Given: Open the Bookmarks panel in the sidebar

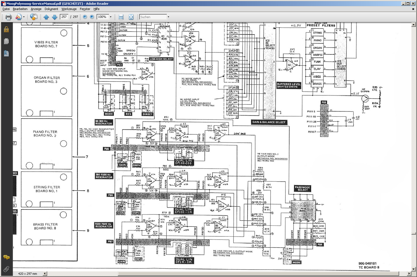Looking at the screenshot, I should [6, 53].
